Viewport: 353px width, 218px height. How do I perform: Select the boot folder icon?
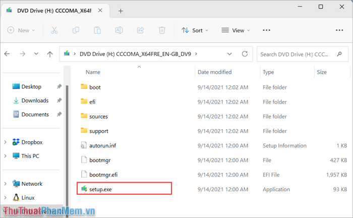[84, 87]
